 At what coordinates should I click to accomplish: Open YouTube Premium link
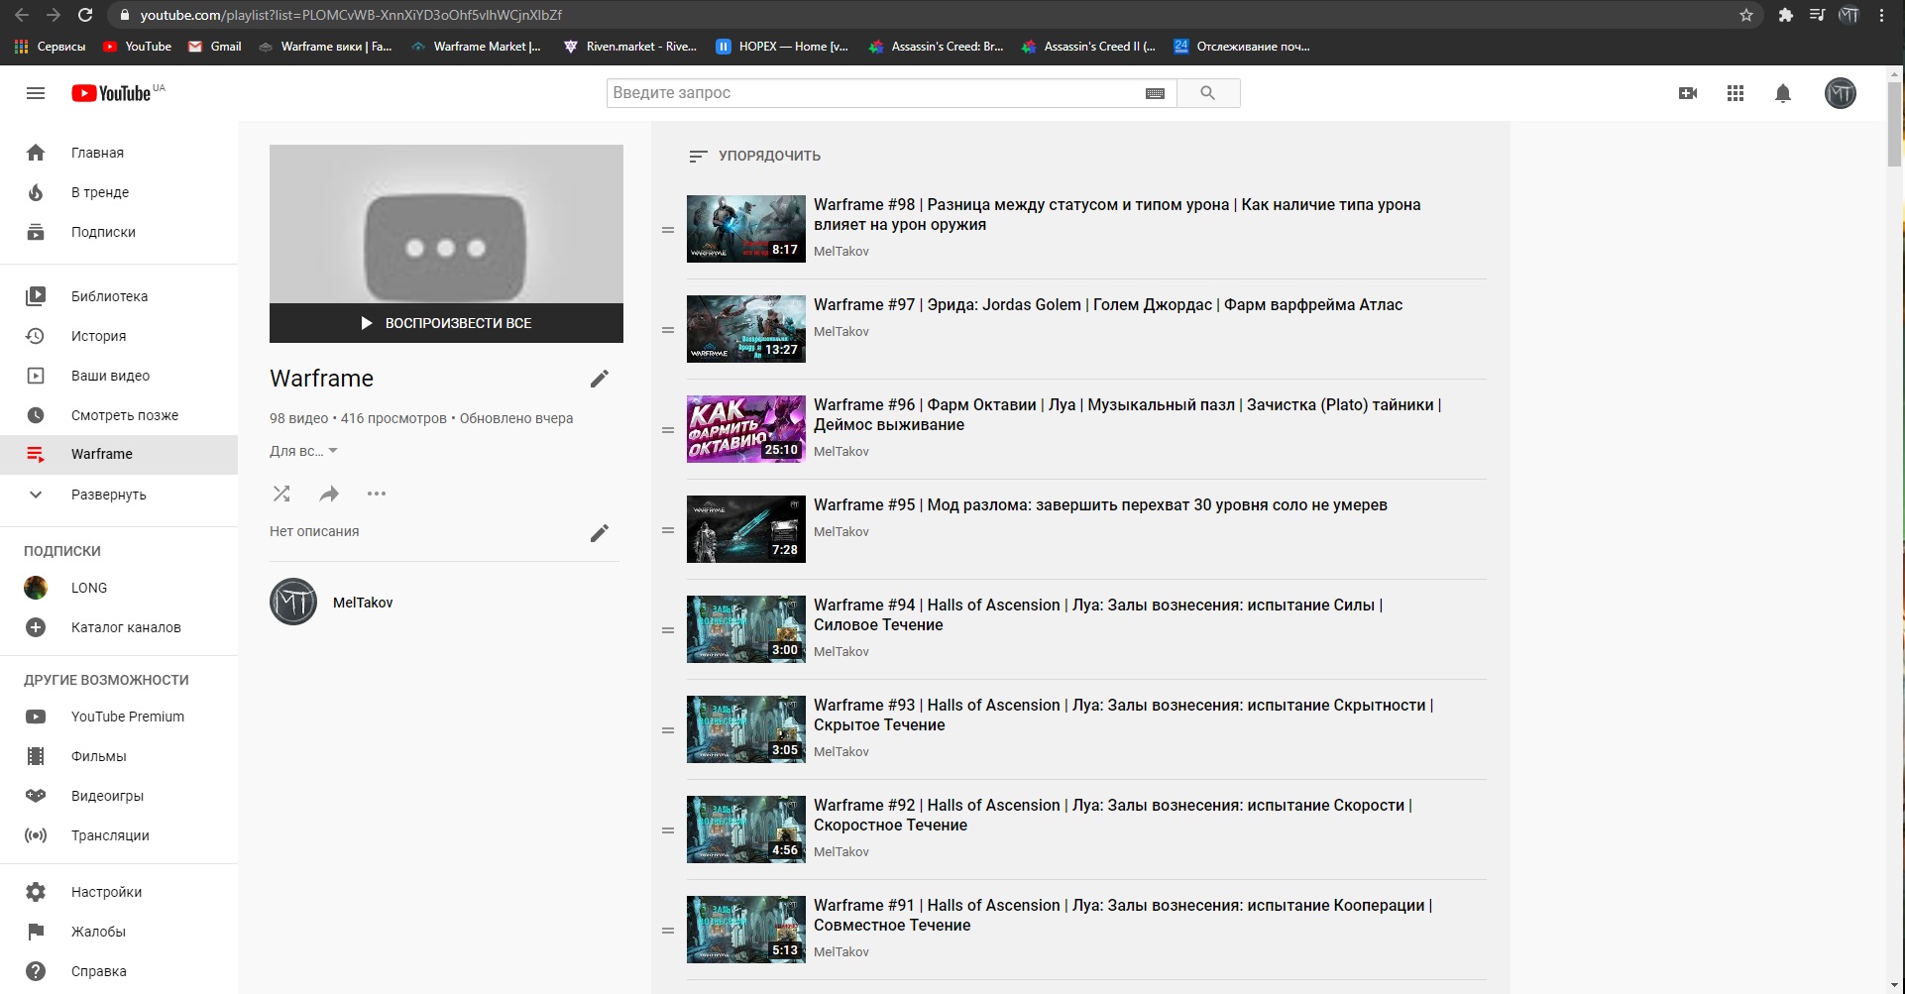[119, 717]
